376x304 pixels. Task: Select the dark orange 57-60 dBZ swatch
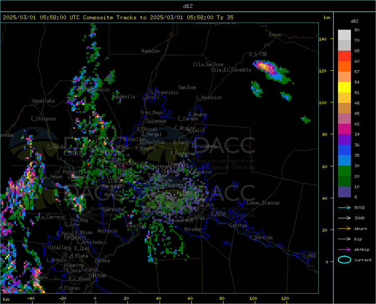pos(344,66)
